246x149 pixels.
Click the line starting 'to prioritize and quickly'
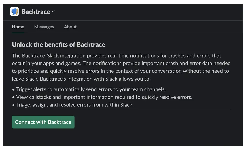click(x=121, y=71)
